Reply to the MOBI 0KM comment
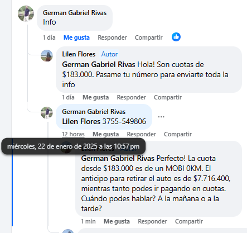Image resolution: width=247 pixels, height=233 pixels. 152,221
